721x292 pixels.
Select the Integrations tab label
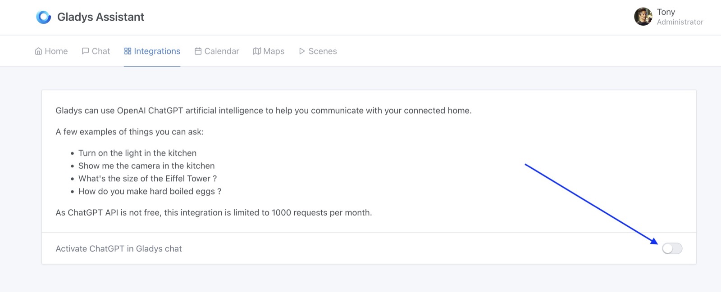(x=157, y=51)
